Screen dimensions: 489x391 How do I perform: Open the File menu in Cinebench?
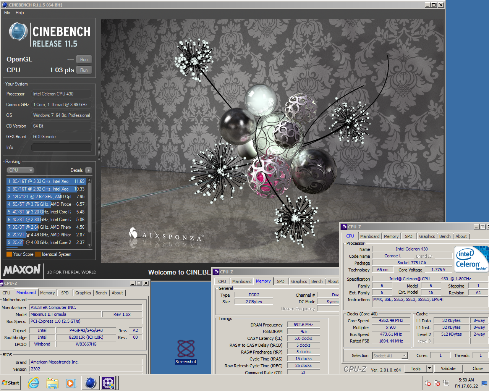click(7, 13)
